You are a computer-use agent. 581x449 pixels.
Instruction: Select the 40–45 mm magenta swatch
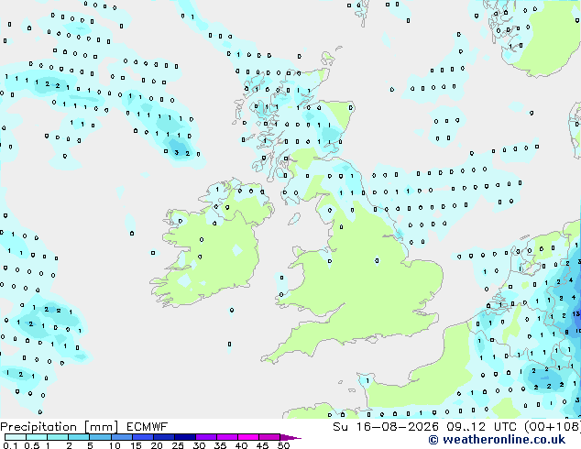[x=248, y=437]
